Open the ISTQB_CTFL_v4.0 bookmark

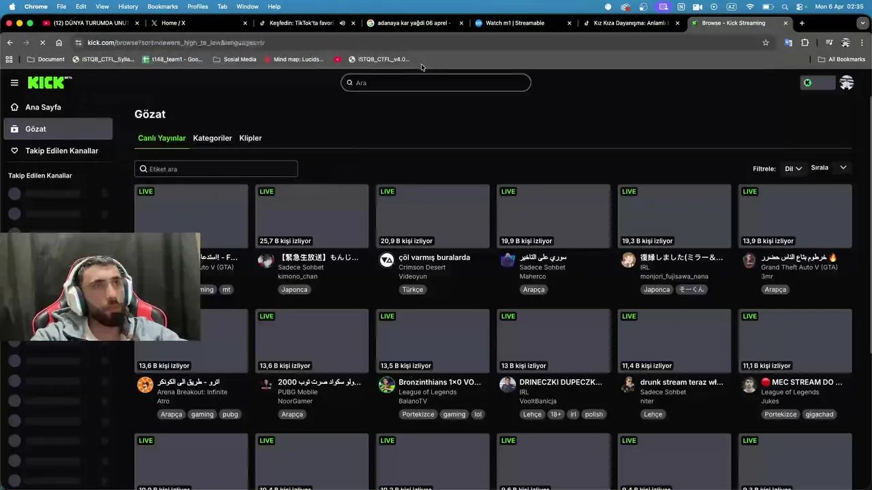pos(379,59)
